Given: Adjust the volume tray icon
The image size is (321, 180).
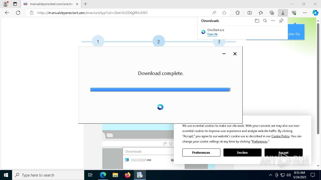Looking at the screenshot, I should coord(289,175).
